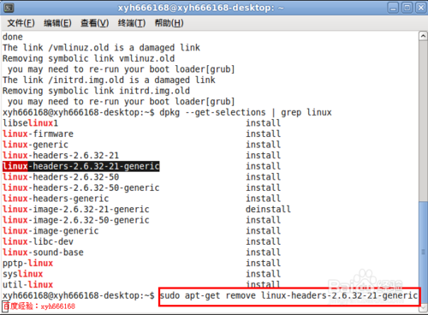Viewport: 428px width, 315px height.
Task: Click the 'linux-image-2.6.32-50-generic' line
Action: pyautogui.click(x=76, y=220)
